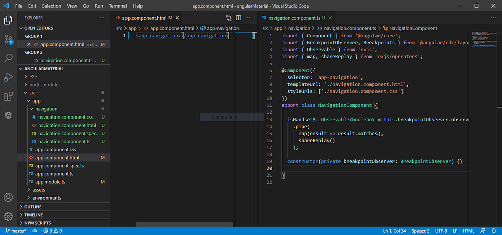Screen dimensions: 502x235
Task: Open the Manage gear icon
Action: coord(8,216)
